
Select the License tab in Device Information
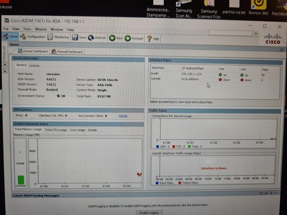[x=34, y=65]
